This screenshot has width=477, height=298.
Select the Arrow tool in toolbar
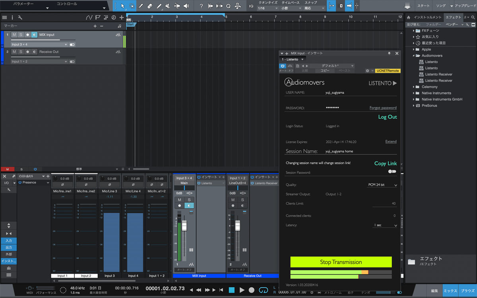[x=122, y=6]
